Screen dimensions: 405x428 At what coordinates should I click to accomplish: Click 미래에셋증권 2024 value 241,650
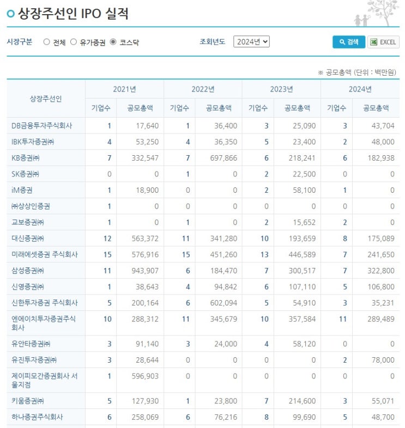coord(381,254)
